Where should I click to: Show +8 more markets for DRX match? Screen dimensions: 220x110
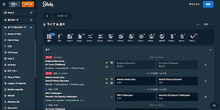coord(205,97)
